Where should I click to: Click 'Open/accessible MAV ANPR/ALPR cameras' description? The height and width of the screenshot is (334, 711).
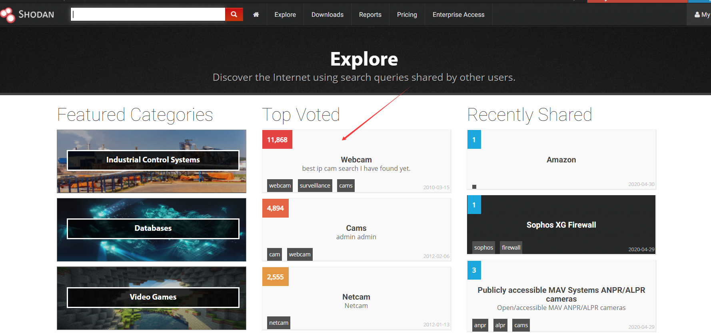tap(561, 308)
